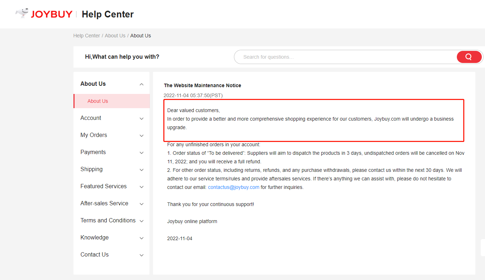
Task: Expand the Account section chevron
Action: pyautogui.click(x=142, y=118)
